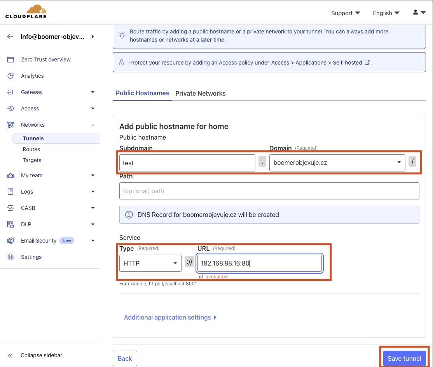This screenshot has width=433, height=367.
Task: Open the English language dropdown
Action: click(x=386, y=13)
